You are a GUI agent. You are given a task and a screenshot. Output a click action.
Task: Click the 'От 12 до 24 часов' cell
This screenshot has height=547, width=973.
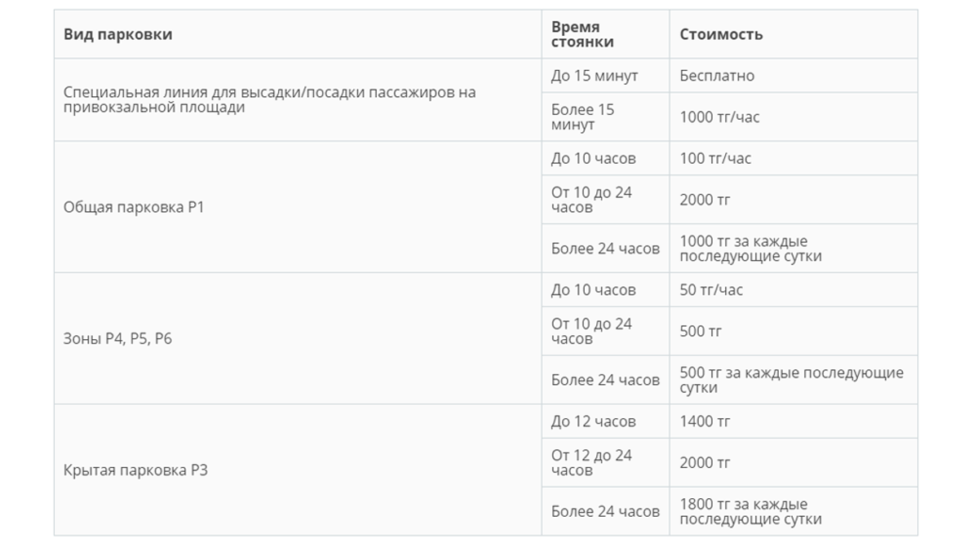[606, 463]
